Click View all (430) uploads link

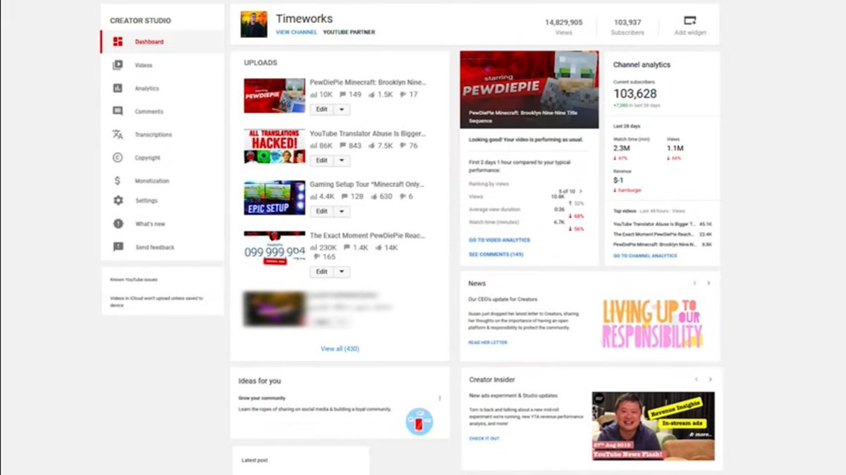pos(340,349)
